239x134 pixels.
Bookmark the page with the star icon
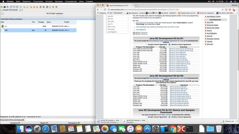point(223,9)
